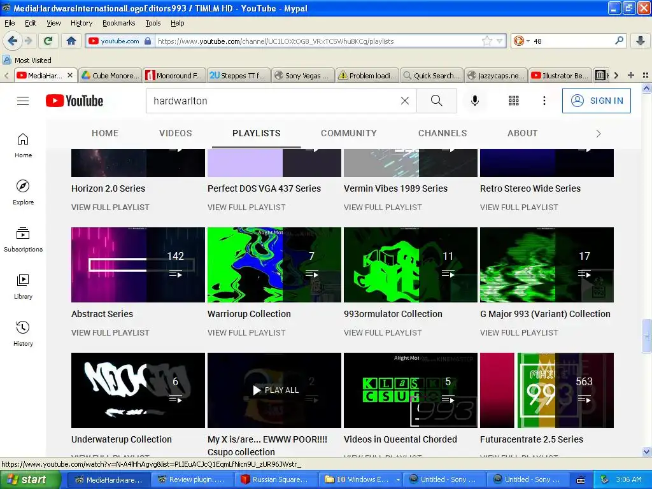
Task: Open the downloads arrow icon in toolbar
Action: click(x=641, y=41)
